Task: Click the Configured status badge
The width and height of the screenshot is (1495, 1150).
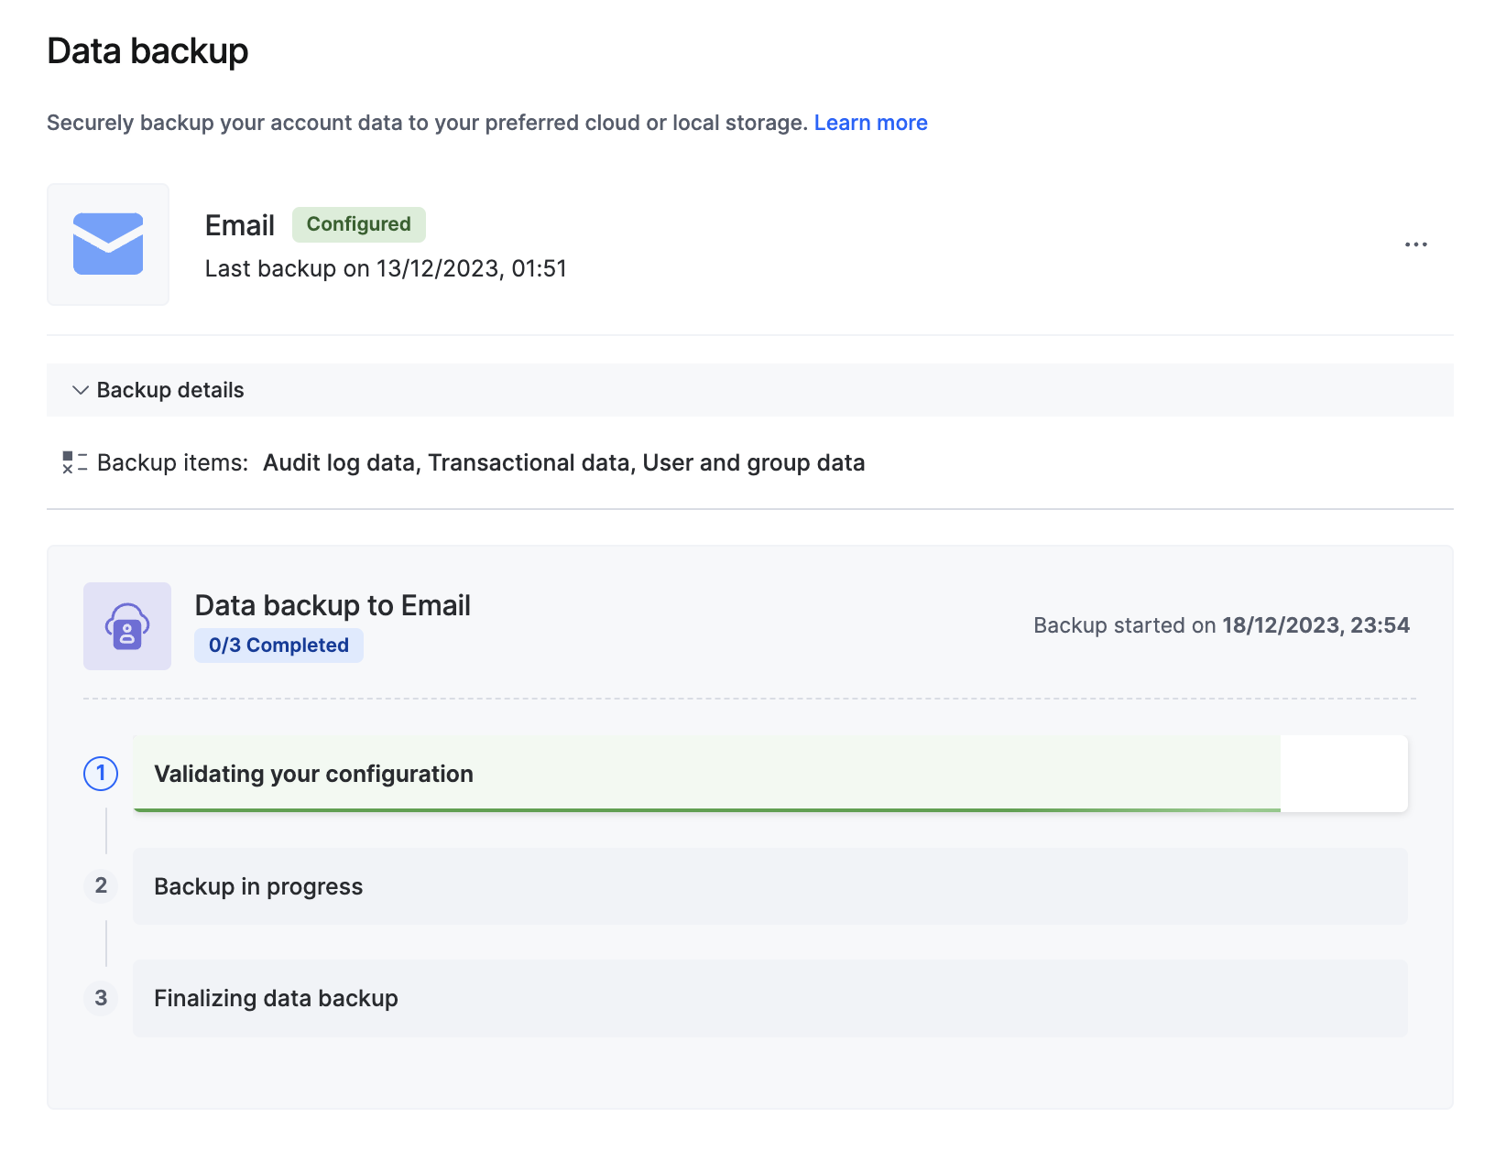Action: click(358, 224)
